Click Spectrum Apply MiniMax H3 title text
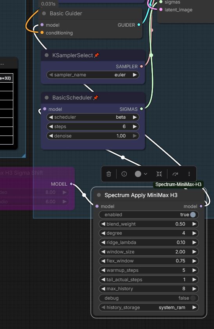 click(141, 195)
